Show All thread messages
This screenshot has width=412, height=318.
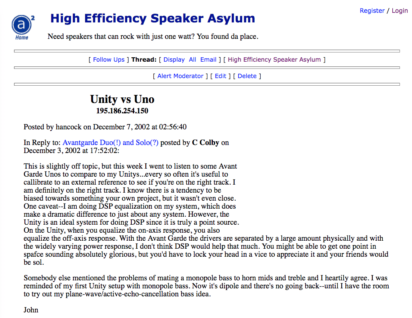coord(192,60)
